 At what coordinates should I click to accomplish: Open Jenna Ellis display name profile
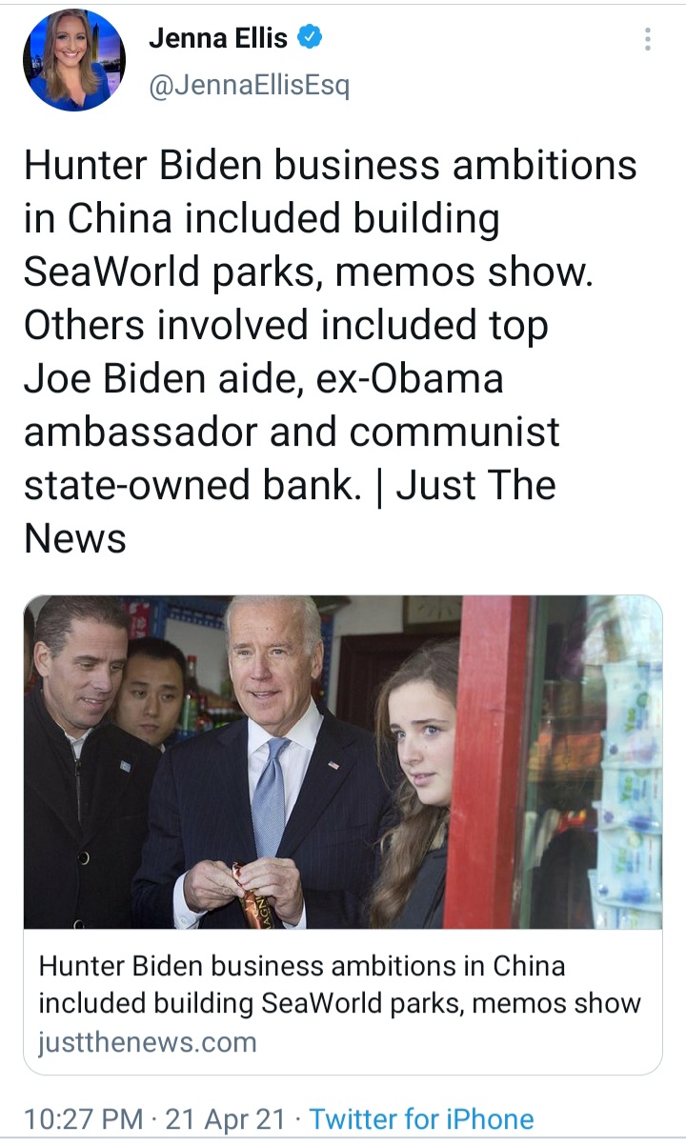pos(218,38)
